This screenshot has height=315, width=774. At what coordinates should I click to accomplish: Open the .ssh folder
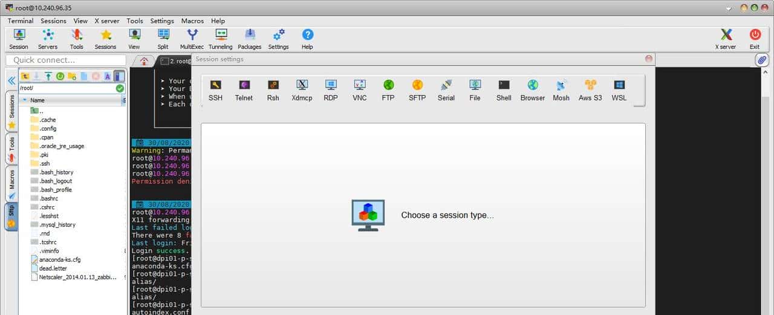pos(45,163)
